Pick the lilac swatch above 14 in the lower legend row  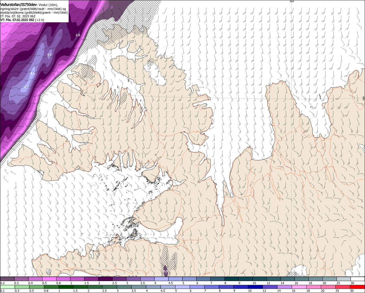(285, 287)
